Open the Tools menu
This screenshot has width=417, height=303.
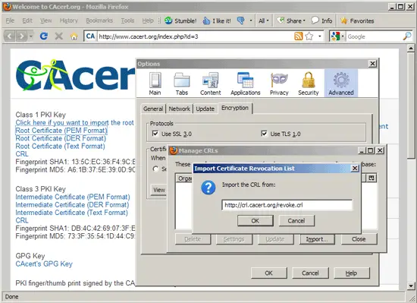point(127,21)
